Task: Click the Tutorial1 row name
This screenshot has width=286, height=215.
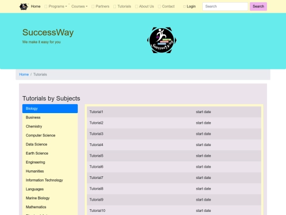Action: (96, 112)
